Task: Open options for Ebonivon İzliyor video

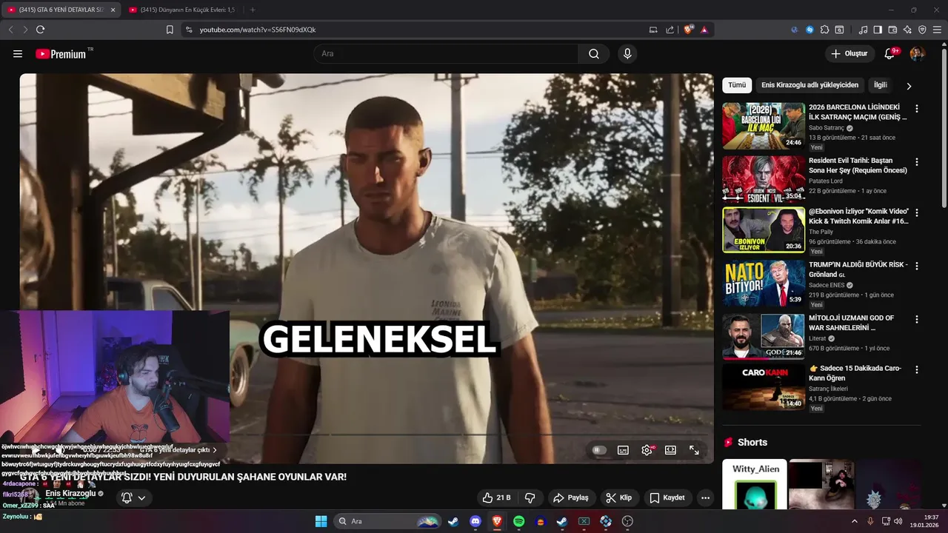Action: (x=917, y=212)
